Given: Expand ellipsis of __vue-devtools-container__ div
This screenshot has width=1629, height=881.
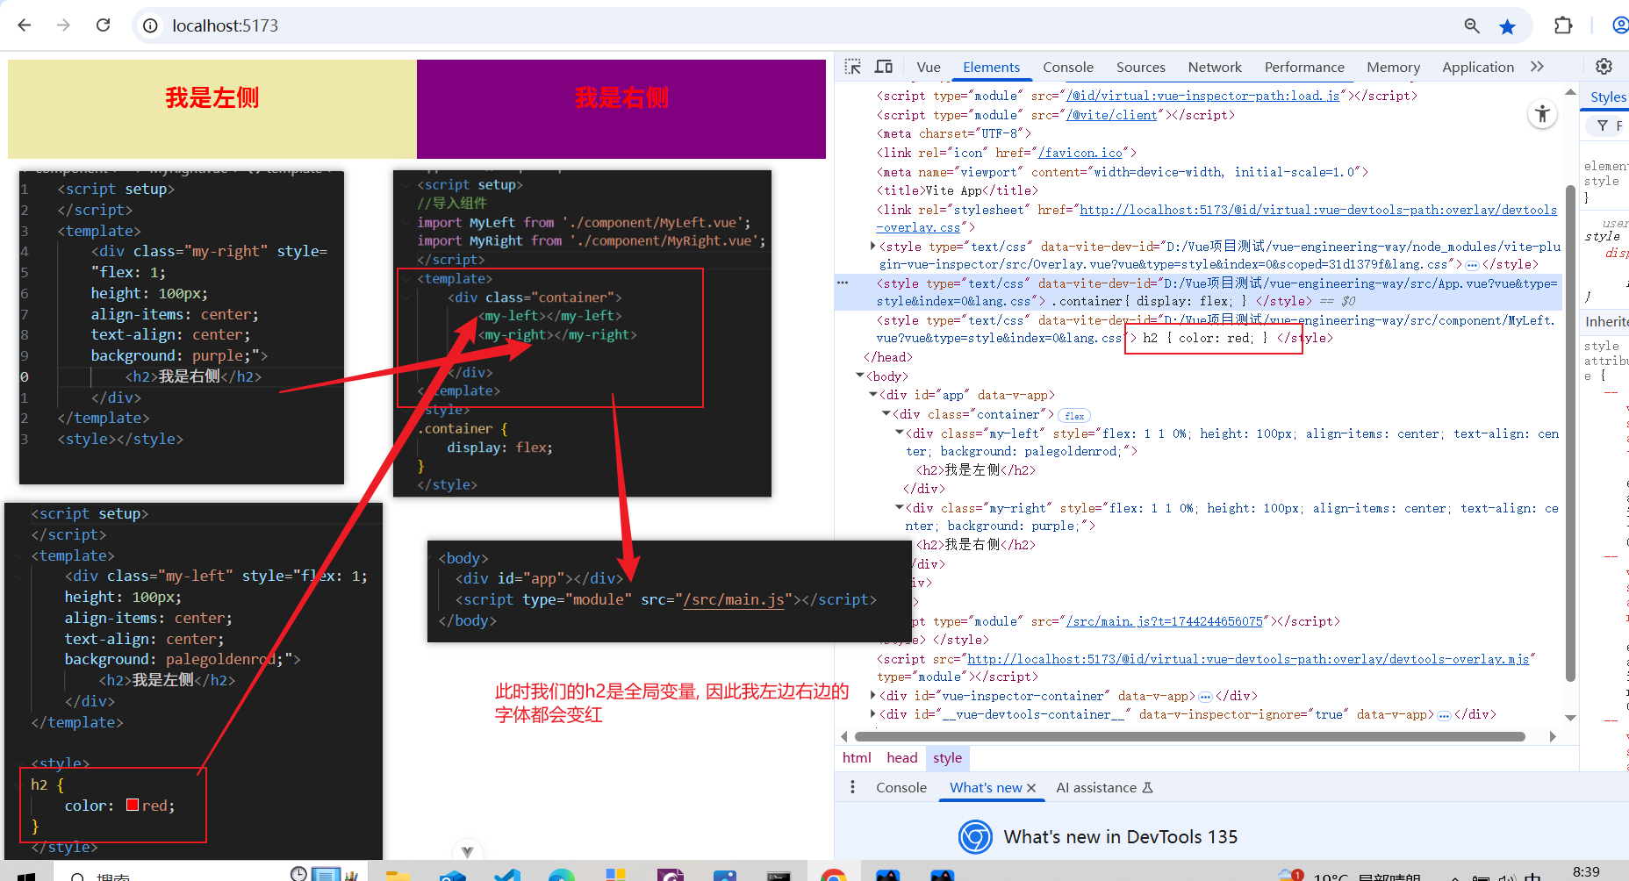Looking at the screenshot, I should (x=1444, y=715).
